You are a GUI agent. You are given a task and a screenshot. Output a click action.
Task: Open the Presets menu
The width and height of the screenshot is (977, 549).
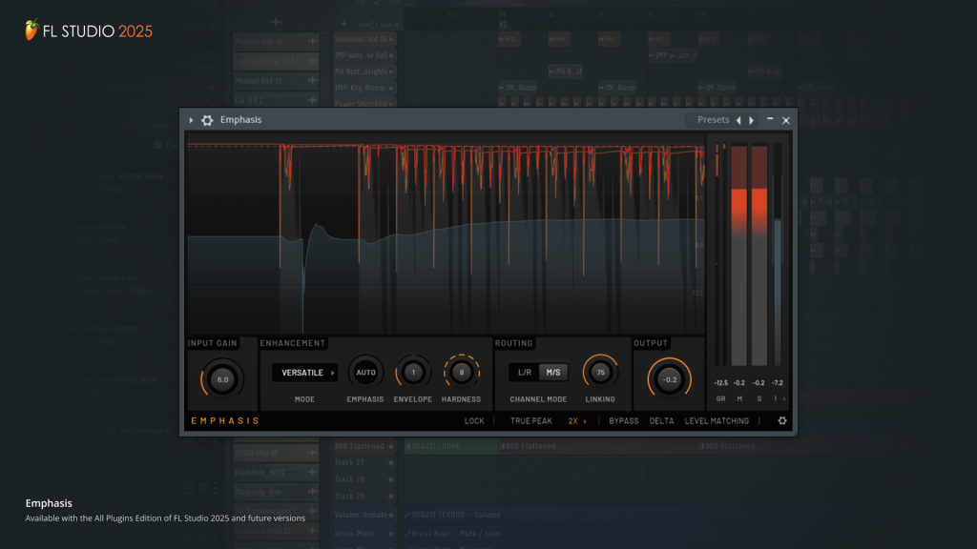tap(713, 120)
